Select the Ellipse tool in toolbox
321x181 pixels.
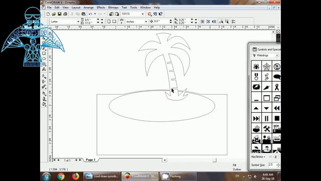point(44,59)
